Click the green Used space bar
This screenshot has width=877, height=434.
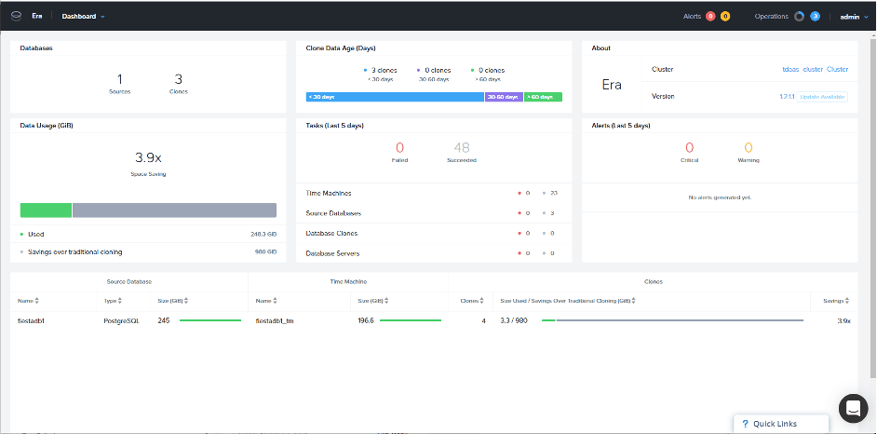pos(46,210)
